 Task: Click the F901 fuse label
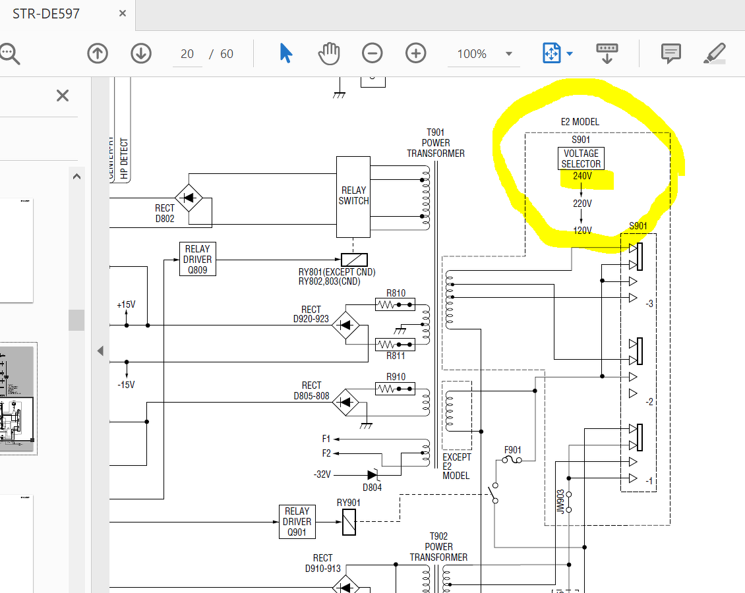[513, 449]
